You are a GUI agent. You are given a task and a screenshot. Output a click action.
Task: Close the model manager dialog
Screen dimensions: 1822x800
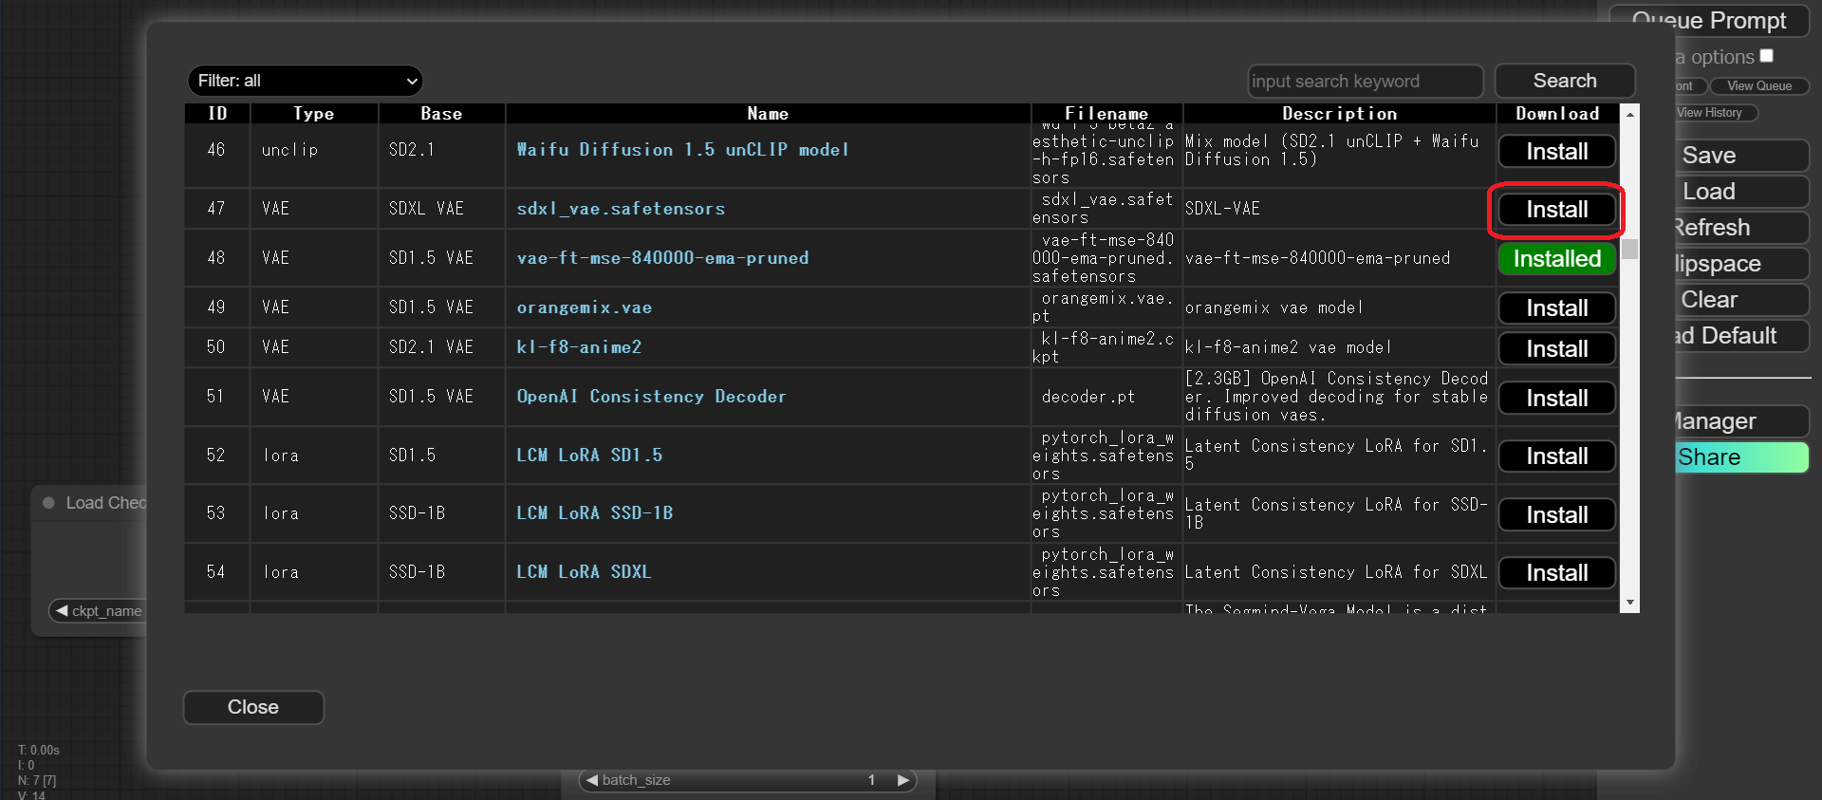pyautogui.click(x=252, y=707)
